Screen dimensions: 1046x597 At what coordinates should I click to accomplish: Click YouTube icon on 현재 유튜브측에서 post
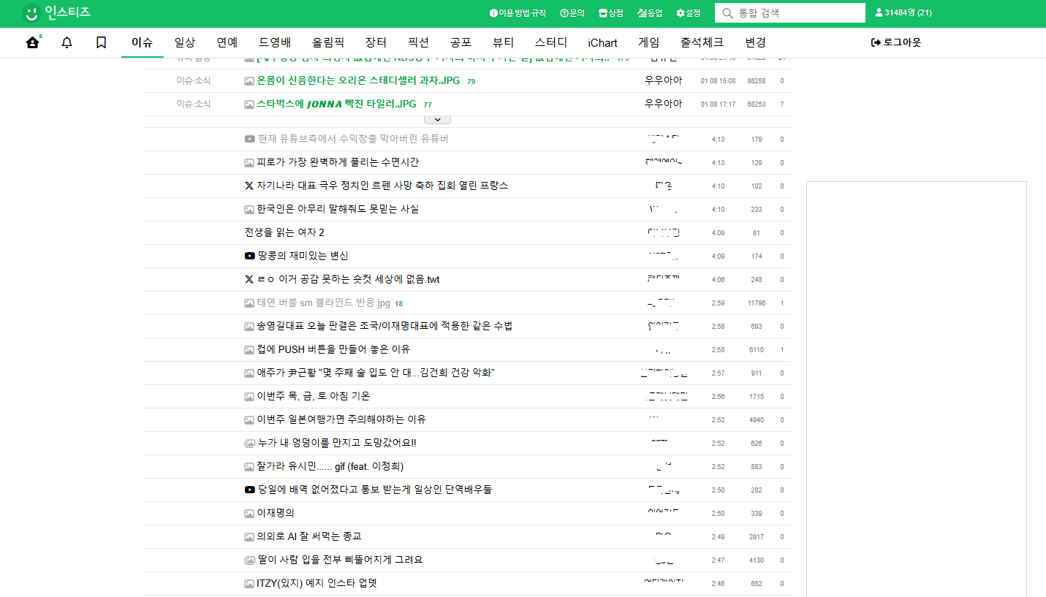point(250,139)
